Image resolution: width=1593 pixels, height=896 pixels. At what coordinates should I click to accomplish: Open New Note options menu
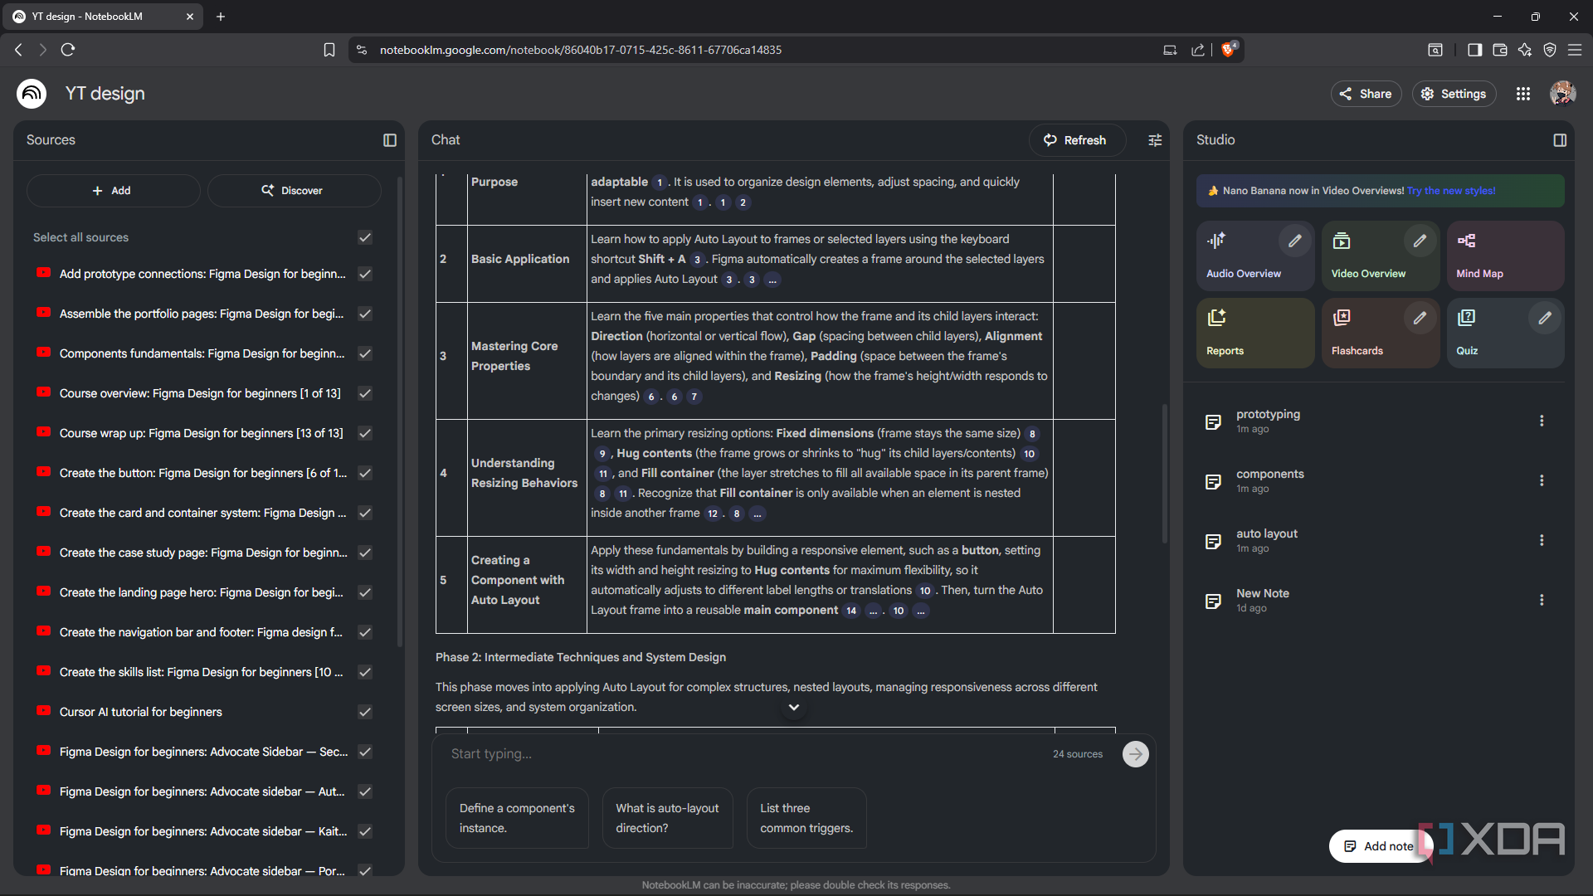[1542, 600]
